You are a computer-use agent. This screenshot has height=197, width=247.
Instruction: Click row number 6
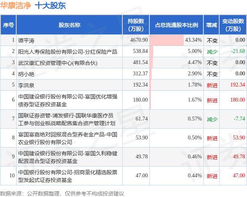14,100
